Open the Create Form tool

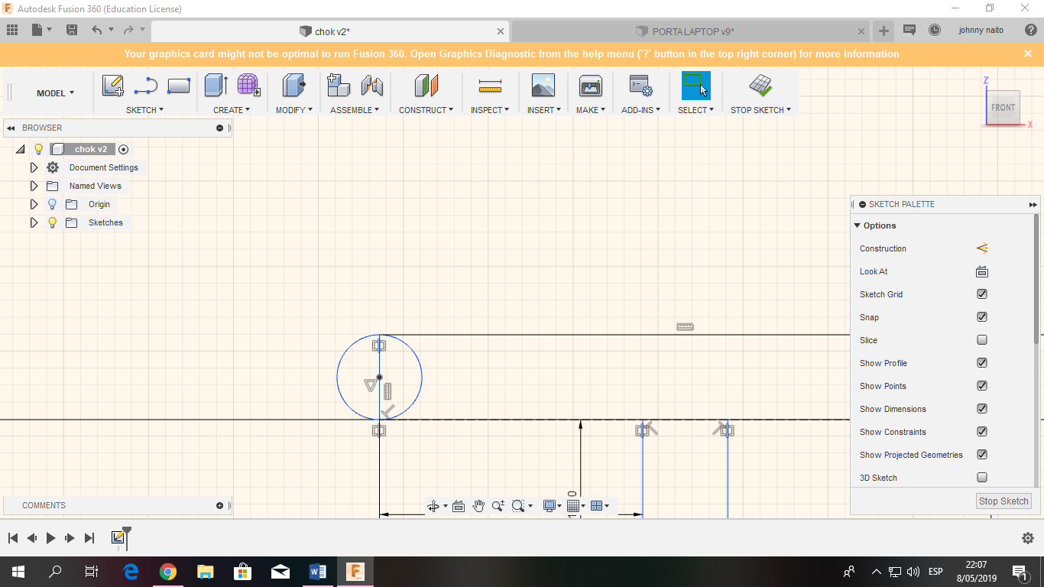click(248, 85)
